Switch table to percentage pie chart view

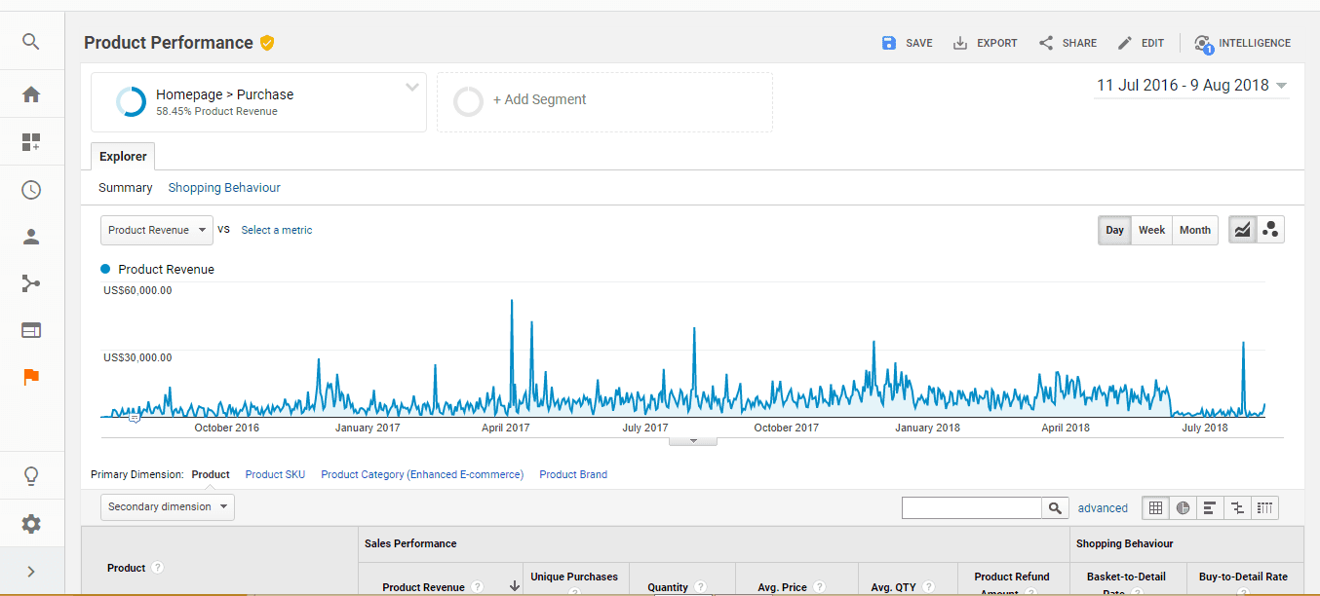pyautogui.click(x=1182, y=507)
